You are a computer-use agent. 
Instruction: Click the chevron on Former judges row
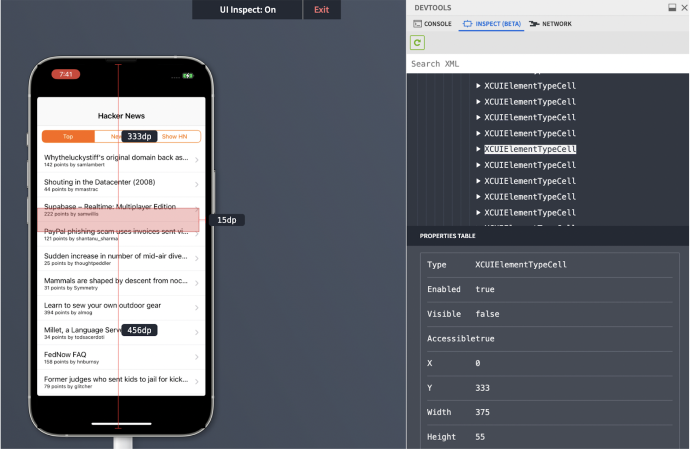point(197,382)
